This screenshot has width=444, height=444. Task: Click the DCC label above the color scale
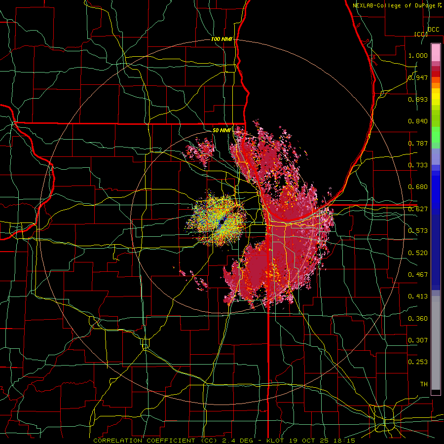point(433,30)
